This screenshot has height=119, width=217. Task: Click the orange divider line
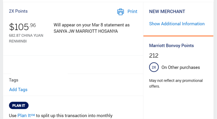(178, 36)
